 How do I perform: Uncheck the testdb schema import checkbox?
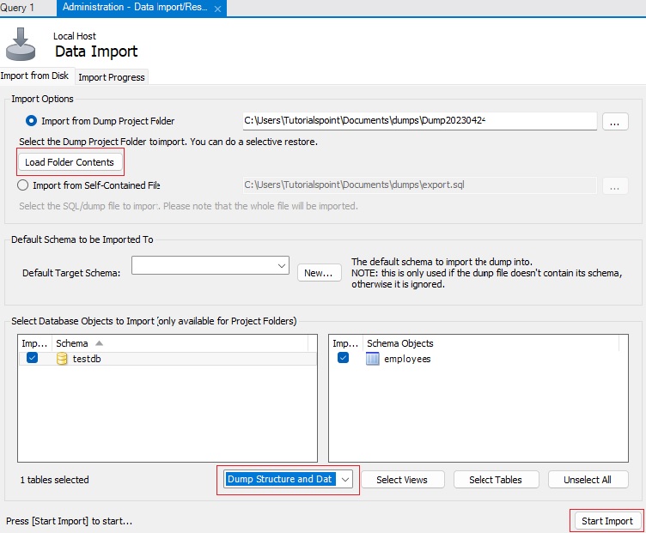click(32, 359)
